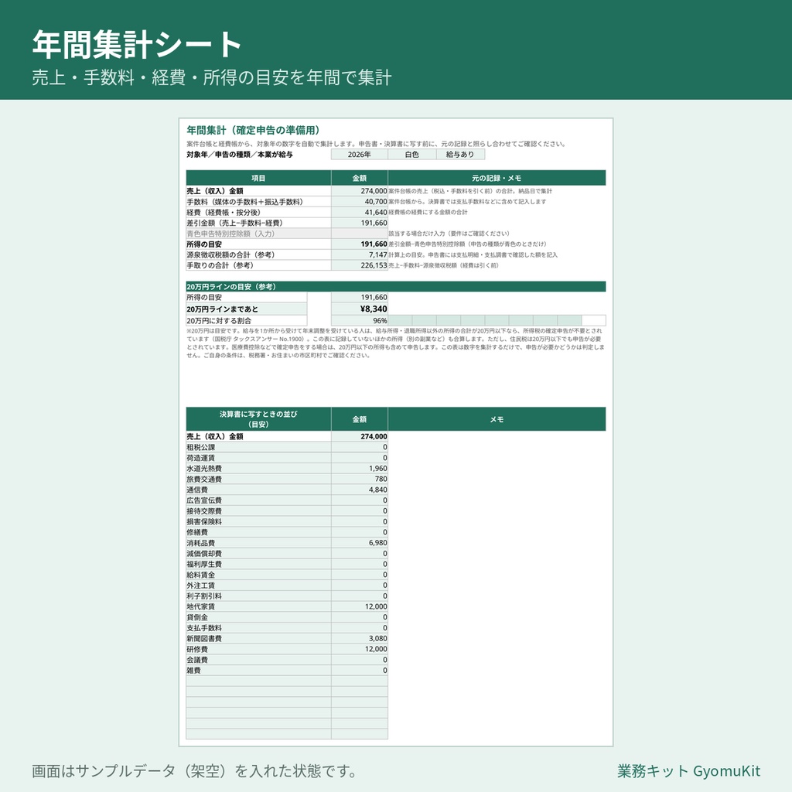Select the 地代家賃 amount 12,000
This screenshot has height=792, width=792.
click(359, 606)
